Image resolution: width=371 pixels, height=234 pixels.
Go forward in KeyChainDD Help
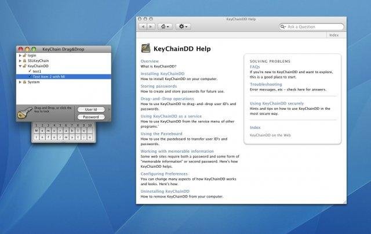(151, 27)
